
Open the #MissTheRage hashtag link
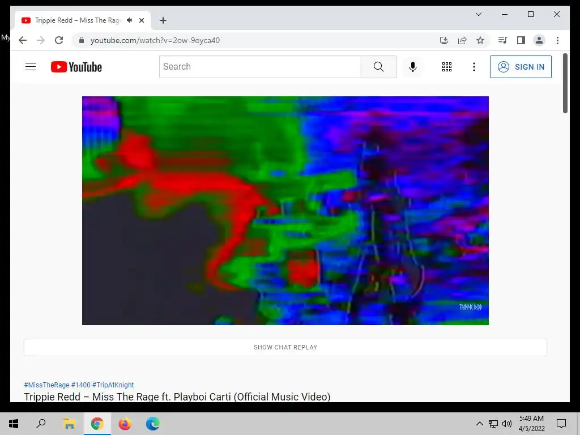[46, 385]
